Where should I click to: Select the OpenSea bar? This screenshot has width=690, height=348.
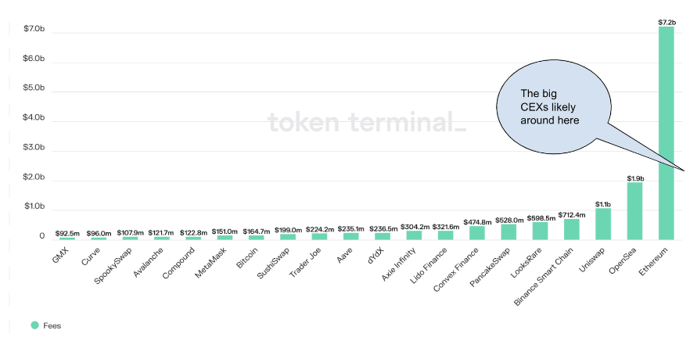coord(634,211)
